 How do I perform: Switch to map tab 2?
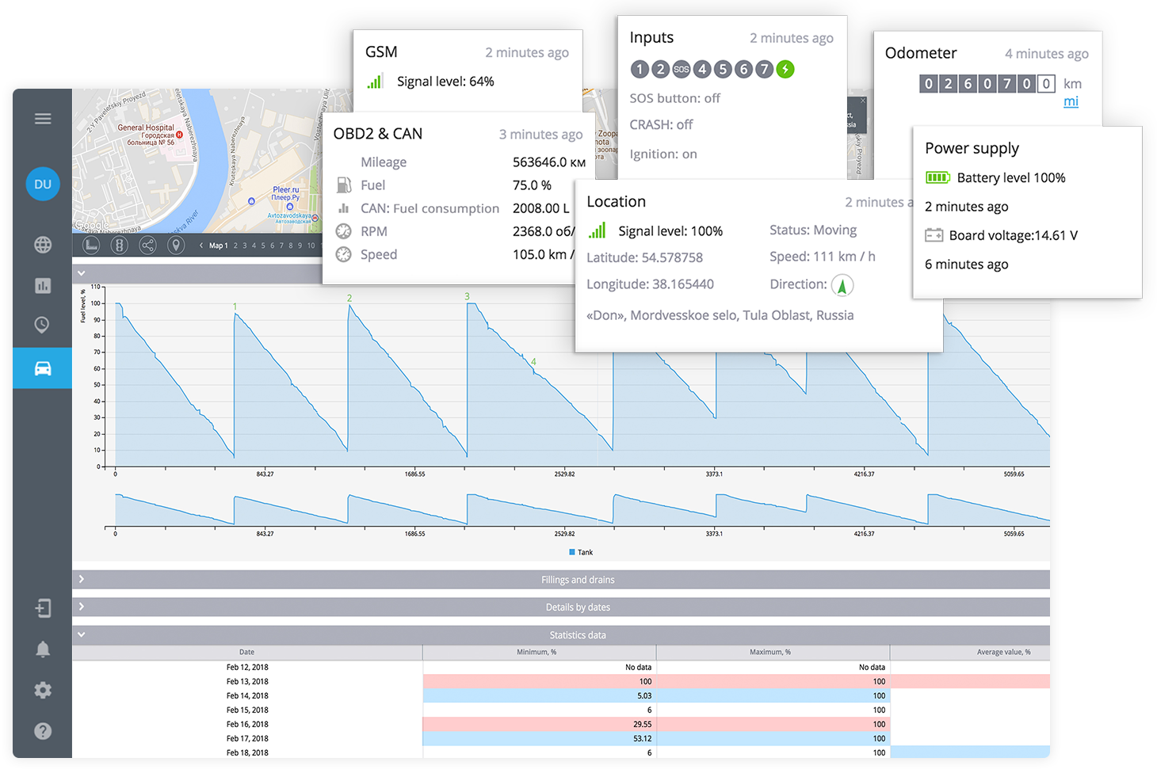[x=235, y=246]
